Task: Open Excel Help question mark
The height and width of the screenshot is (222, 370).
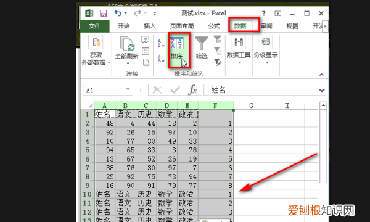Action: tap(263, 14)
